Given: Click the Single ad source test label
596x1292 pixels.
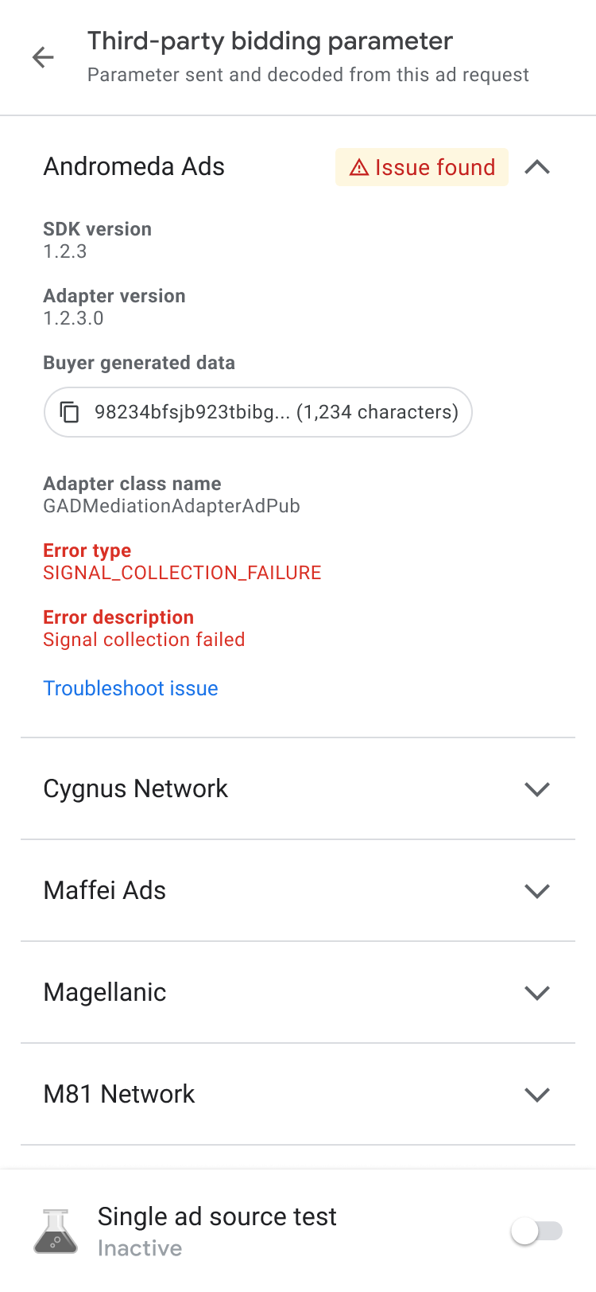Looking at the screenshot, I should click(x=217, y=1216).
